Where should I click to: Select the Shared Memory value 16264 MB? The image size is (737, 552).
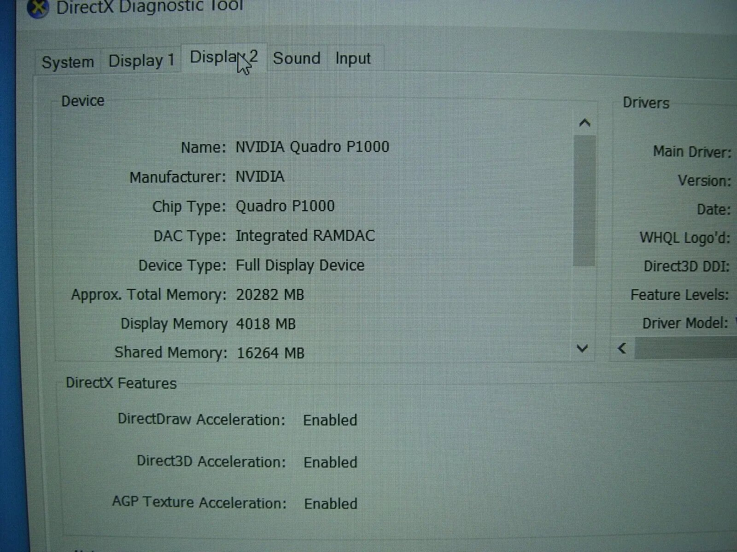coord(270,353)
